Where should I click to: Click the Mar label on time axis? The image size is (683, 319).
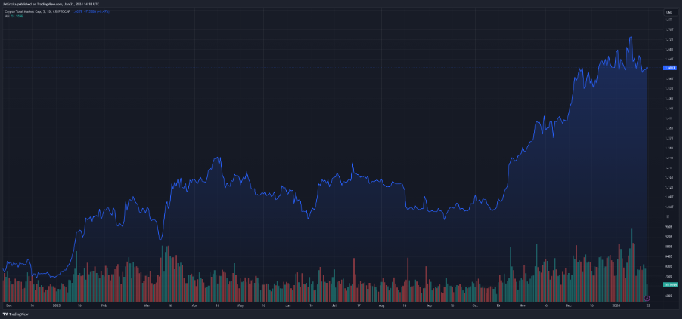coord(147,305)
